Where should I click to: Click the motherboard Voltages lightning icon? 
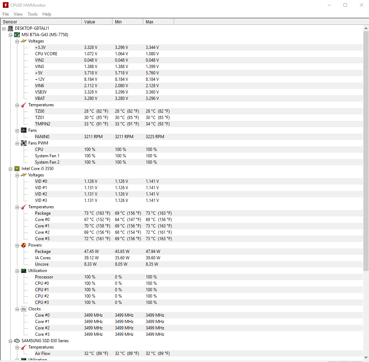click(x=24, y=41)
